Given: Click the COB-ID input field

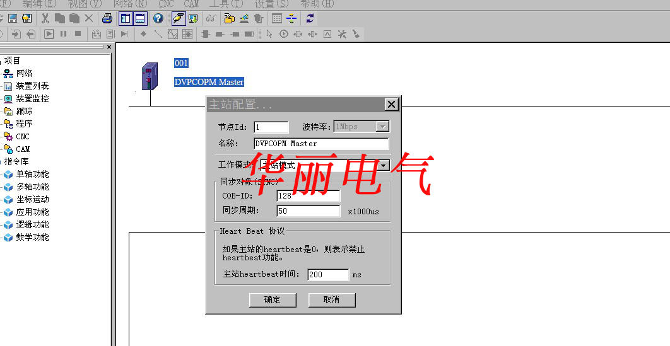Looking at the screenshot, I should pos(309,196).
